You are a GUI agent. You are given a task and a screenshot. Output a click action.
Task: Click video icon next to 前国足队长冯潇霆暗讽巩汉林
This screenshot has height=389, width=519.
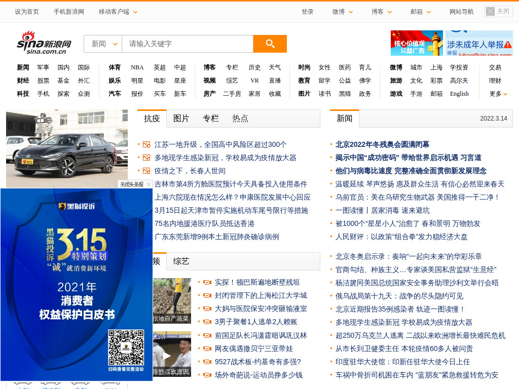point(207,335)
